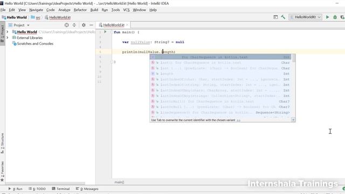The height and width of the screenshot is (194, 345).
Task: Expand the External Libraries node
Action: (x=8, y=38)
